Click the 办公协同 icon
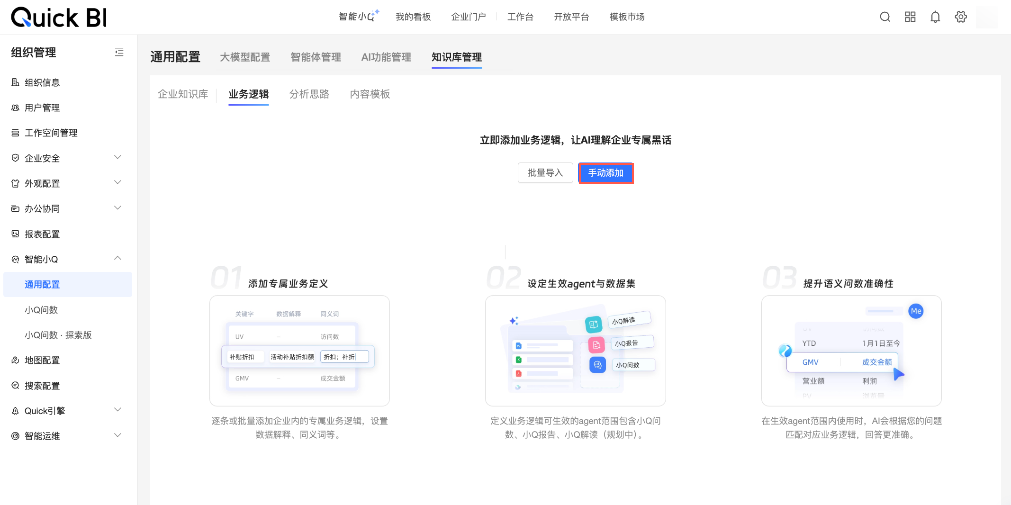This screenshot has height=505, width=1011. (15, 208)
